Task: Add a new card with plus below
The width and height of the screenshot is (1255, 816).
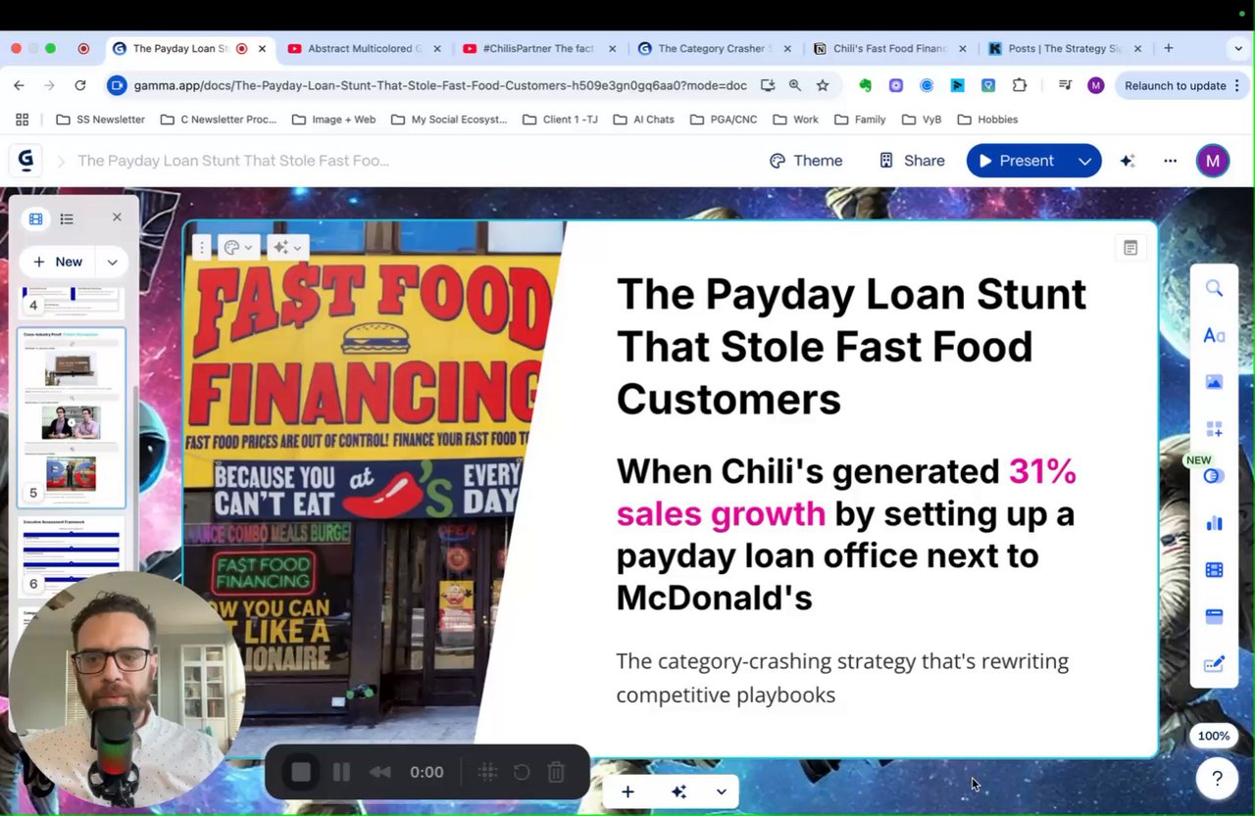Action: tap(627, 792)
